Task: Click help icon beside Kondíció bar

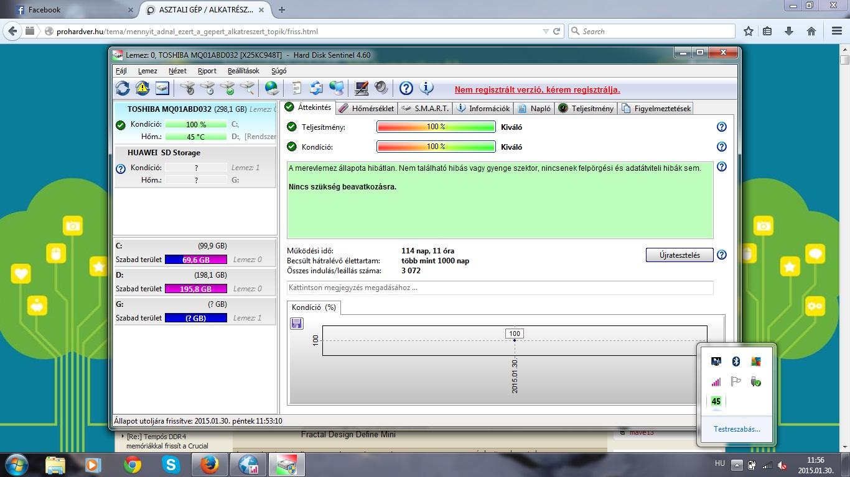Action: tap(722, 147)
